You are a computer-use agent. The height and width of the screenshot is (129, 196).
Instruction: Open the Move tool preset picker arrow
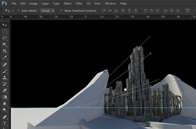13,11
